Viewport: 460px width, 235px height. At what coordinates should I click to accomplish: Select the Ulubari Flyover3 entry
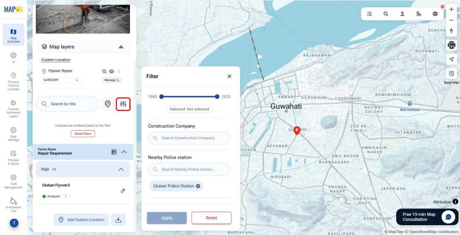click(56, 185)
